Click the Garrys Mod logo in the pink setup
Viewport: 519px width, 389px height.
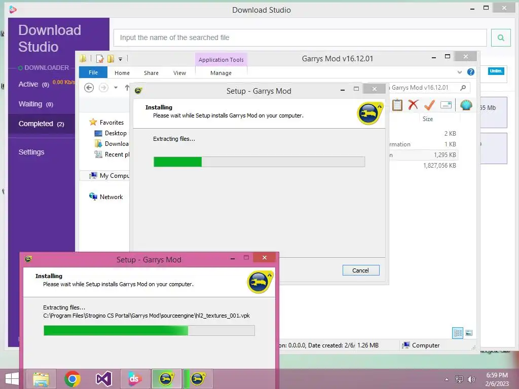[260, 282]
